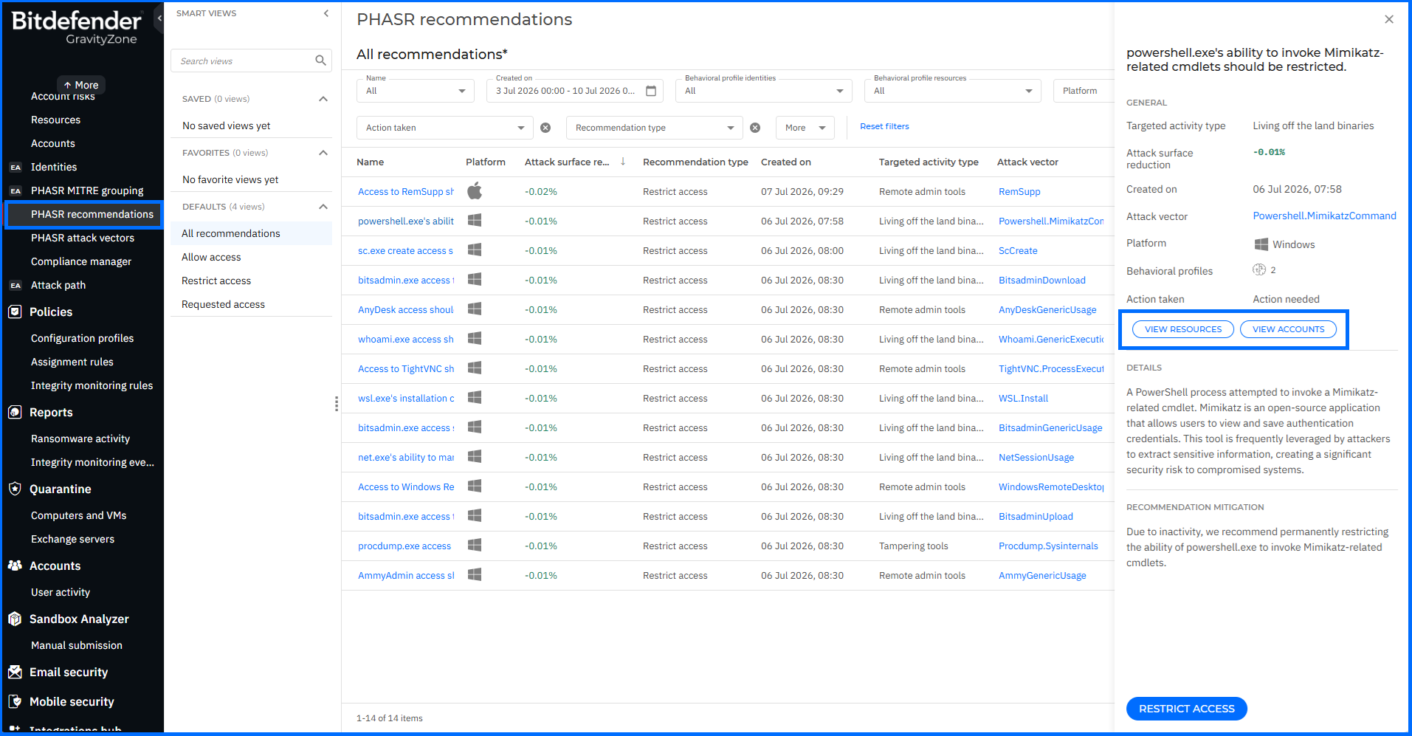Open the Action taken dropdown
Viewport: 1412px width, 736px height.
tap(445, 128)
